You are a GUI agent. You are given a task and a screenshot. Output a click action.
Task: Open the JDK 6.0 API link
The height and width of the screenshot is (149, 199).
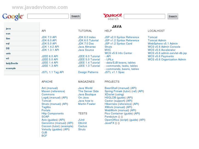coord(49,40)
